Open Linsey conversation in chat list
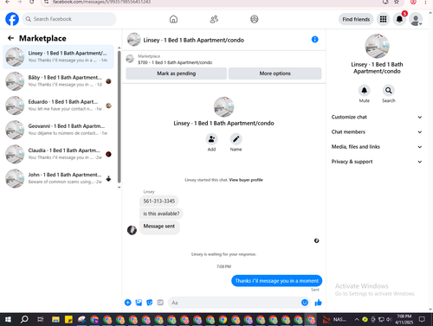Image resolution: width=433 pixels, height=326 pixels. click(58, 57)
